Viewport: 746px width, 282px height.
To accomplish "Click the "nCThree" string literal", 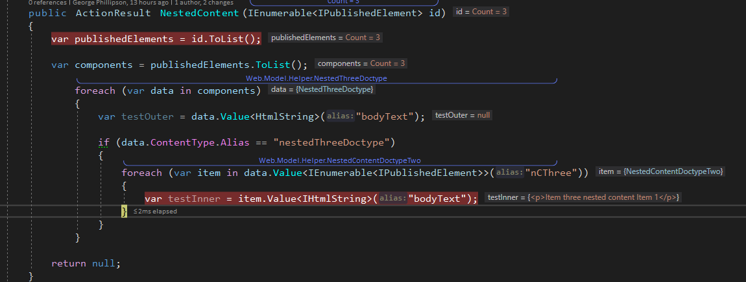I will (x=551, y=172).
